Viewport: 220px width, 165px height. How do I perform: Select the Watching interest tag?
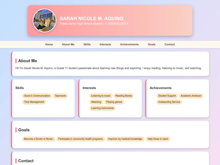point(96,102)
